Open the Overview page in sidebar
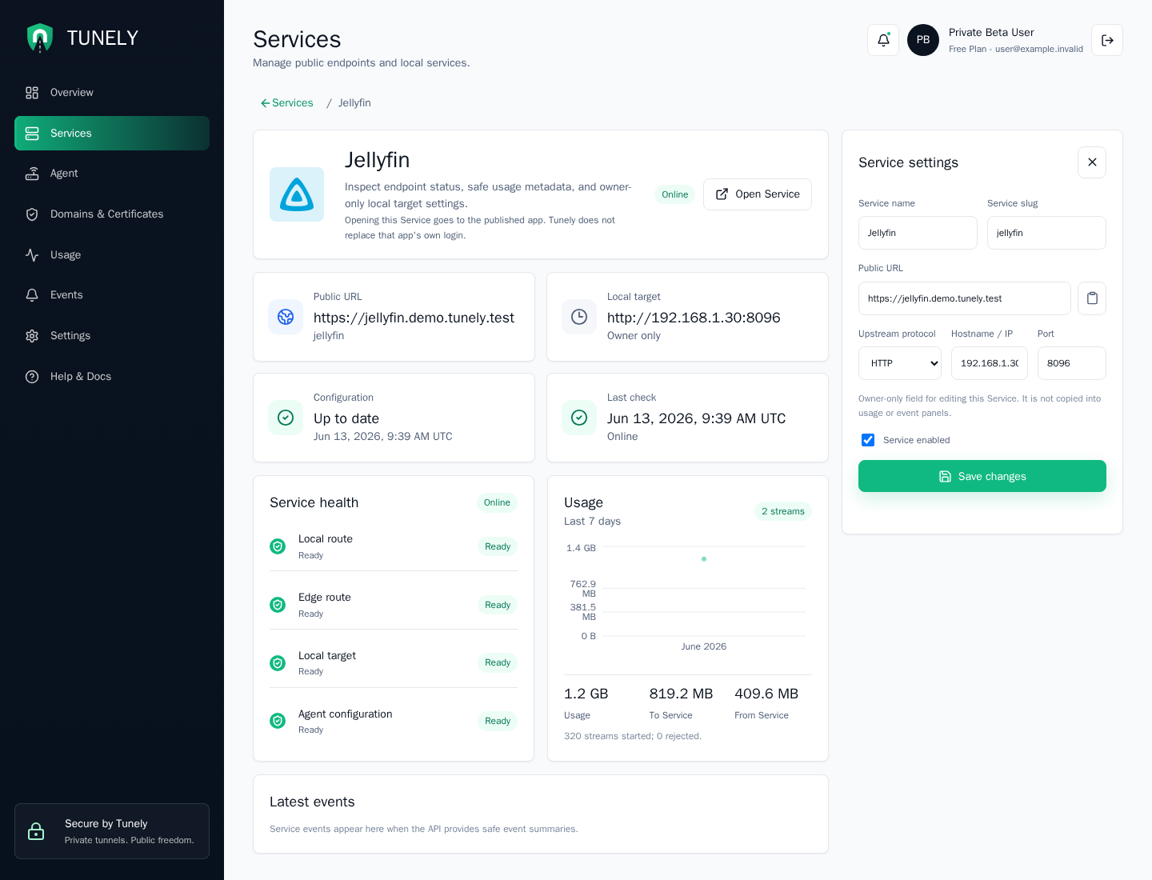The image size is (1152, 880). pos(112,93)
